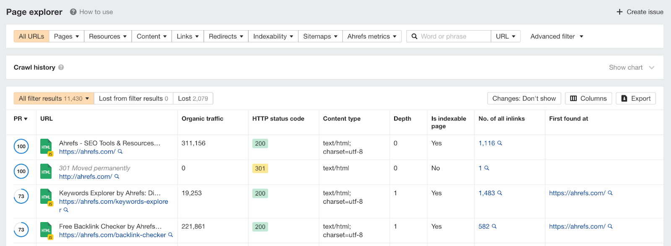The width and height of the screenshot is (671, 246).
Task: Click HTML file icon for Keywords Explorer row
Action: 46,197
